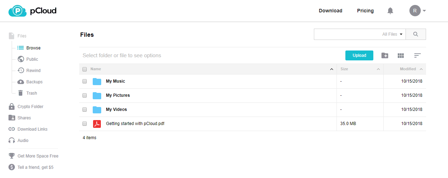
Task: Click the pCloud logo
Action: (x=33, y=11)
